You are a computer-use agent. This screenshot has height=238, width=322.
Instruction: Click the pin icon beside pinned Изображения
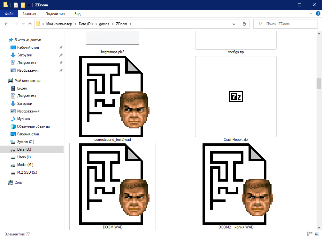pyautogui.click(x=61, y=70)
